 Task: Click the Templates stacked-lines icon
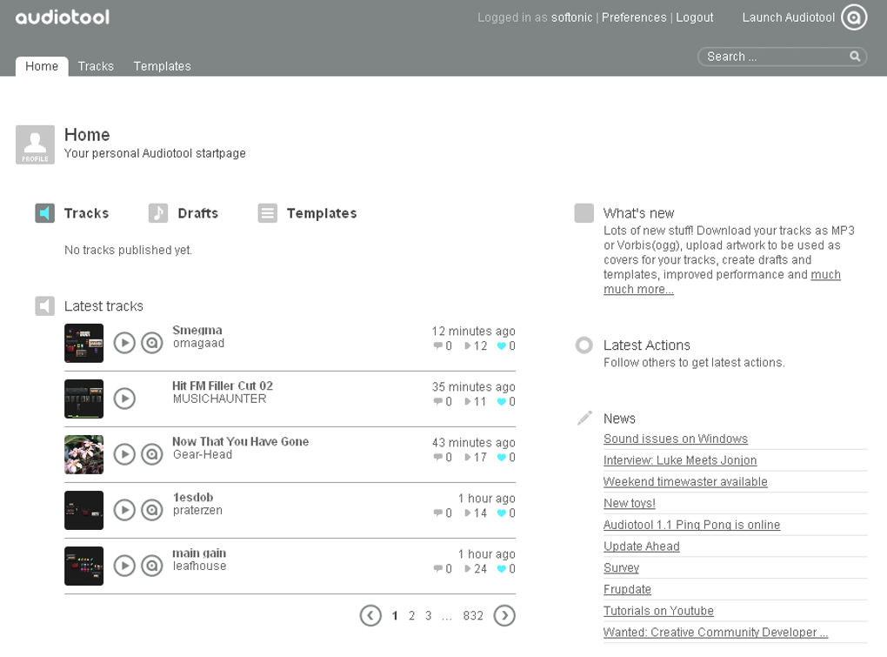tap(267, 212)
